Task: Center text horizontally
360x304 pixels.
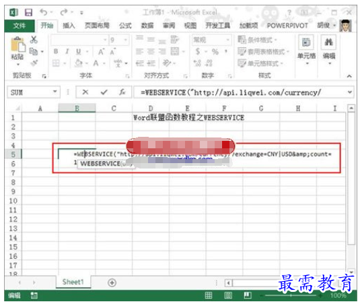Action: click(x=151, y=51)
